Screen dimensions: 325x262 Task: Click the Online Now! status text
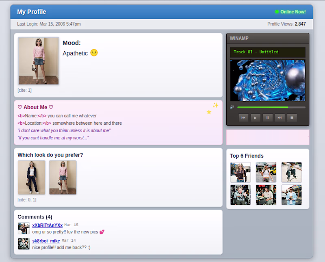coord(293,12)
